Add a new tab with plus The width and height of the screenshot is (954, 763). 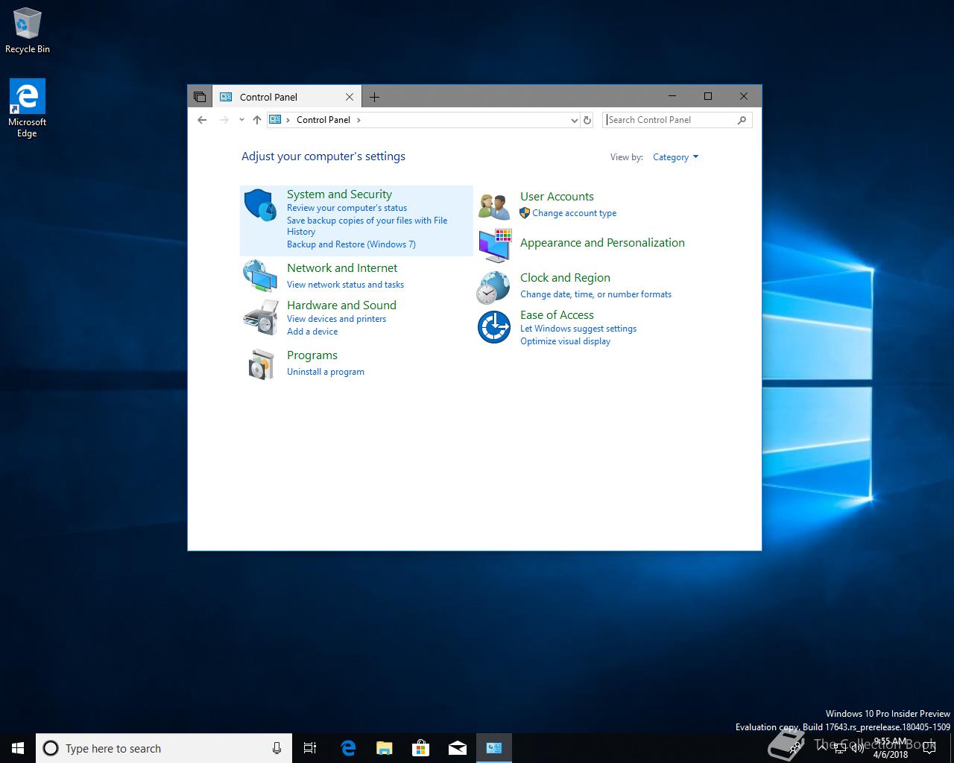[375, 97]
